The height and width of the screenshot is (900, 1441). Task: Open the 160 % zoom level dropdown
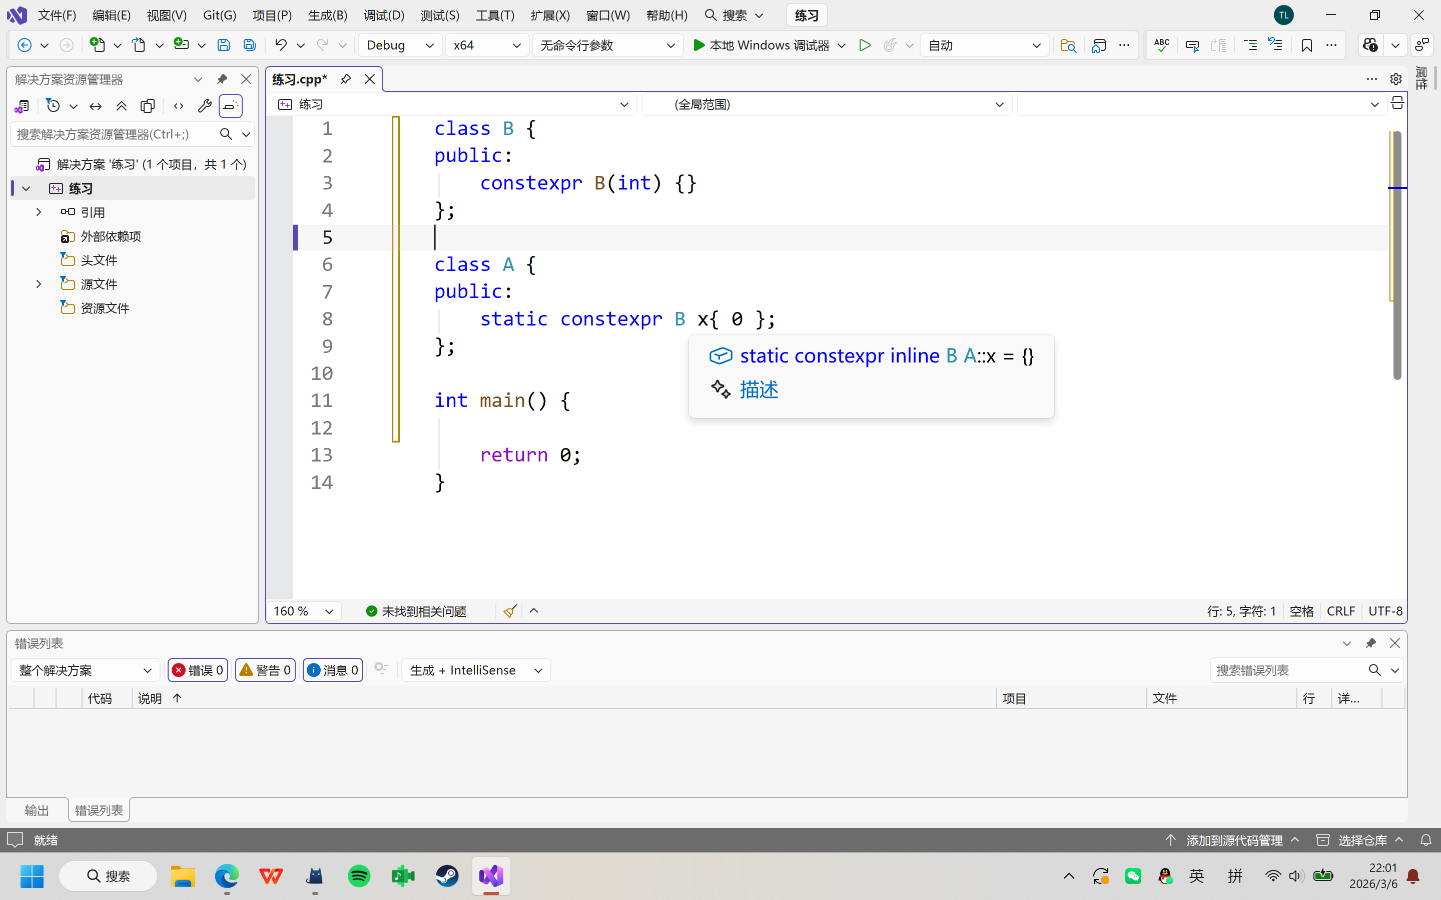(304, 611)
